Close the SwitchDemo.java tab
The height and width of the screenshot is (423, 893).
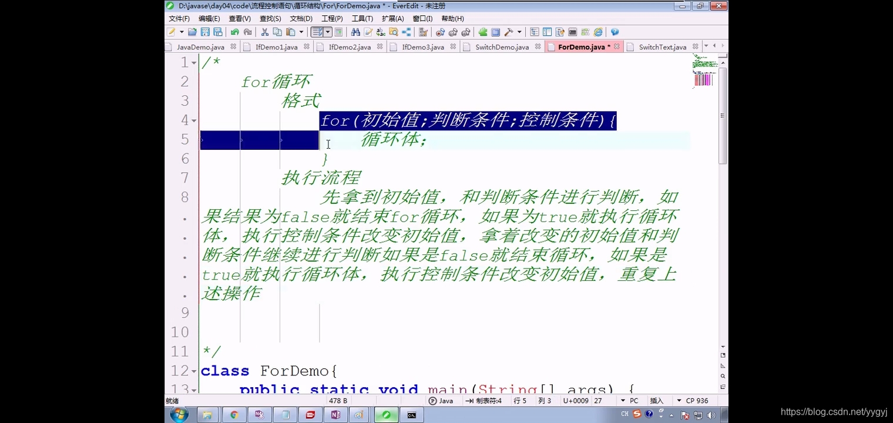coord(539,46)
